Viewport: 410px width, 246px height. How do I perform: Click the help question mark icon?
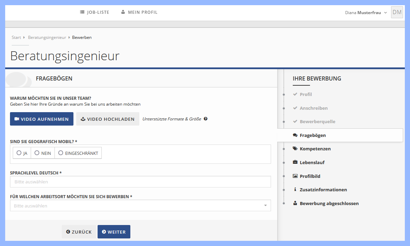coord(206,119)
